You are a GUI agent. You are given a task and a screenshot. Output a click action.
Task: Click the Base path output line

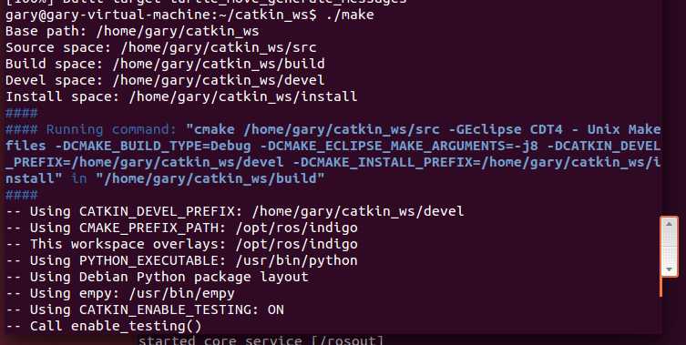[132, 32]
